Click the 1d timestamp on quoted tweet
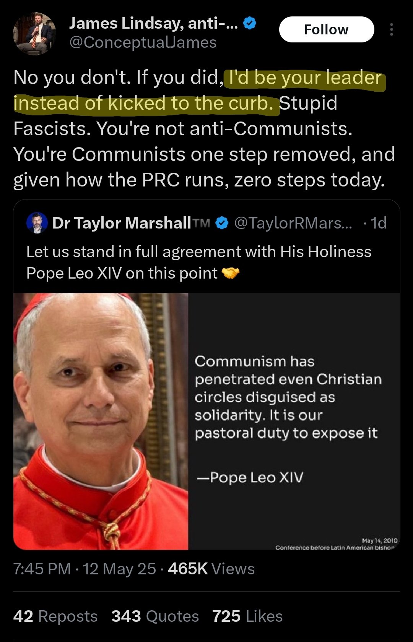Screen dimensions: 413x642 pyautogui.click(x=379, y=223)
